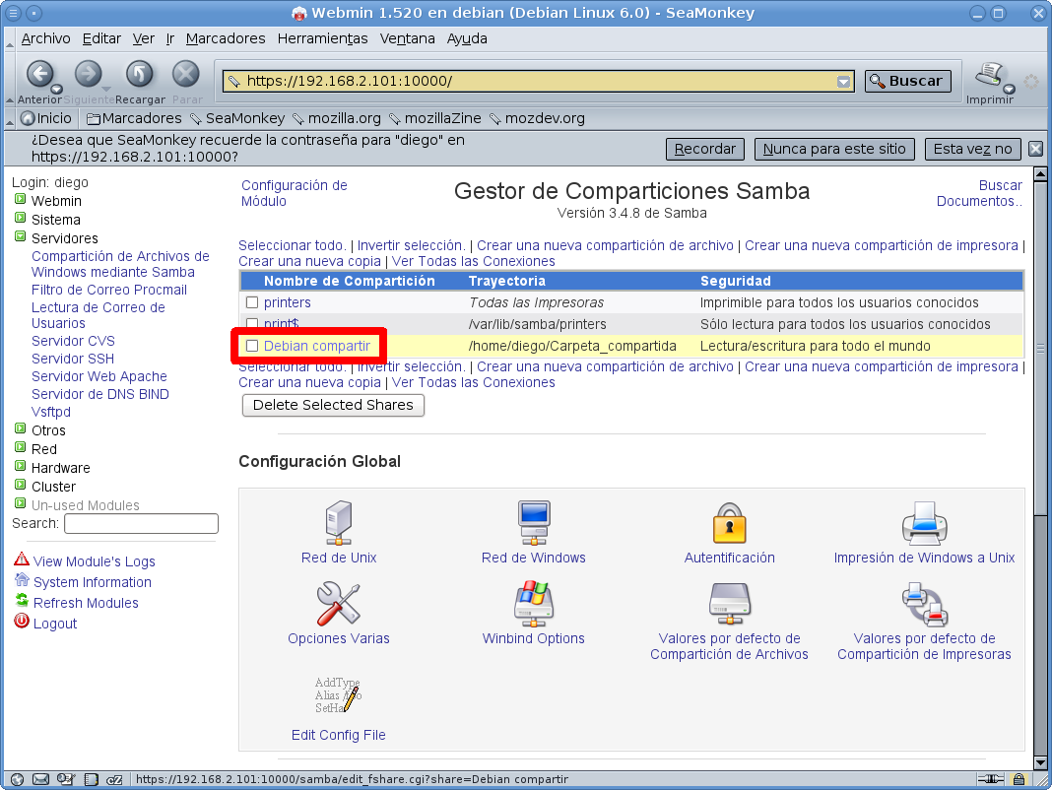Click the page scrollbar down arrow

(1040, 763)
